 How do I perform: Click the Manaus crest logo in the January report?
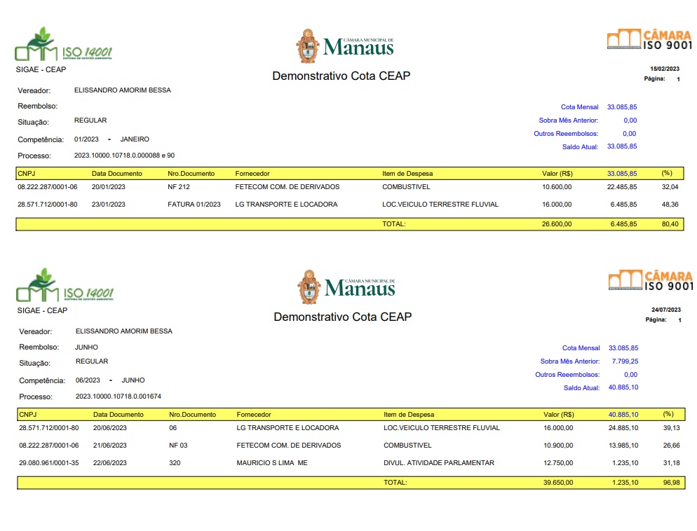[x=345, y=46]
